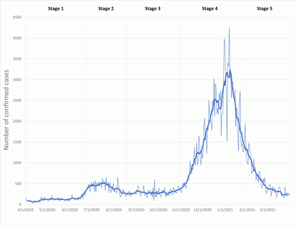Click the Stage 1 label
Viewport: 295px width, 226px height.
(x=56, y=8)
